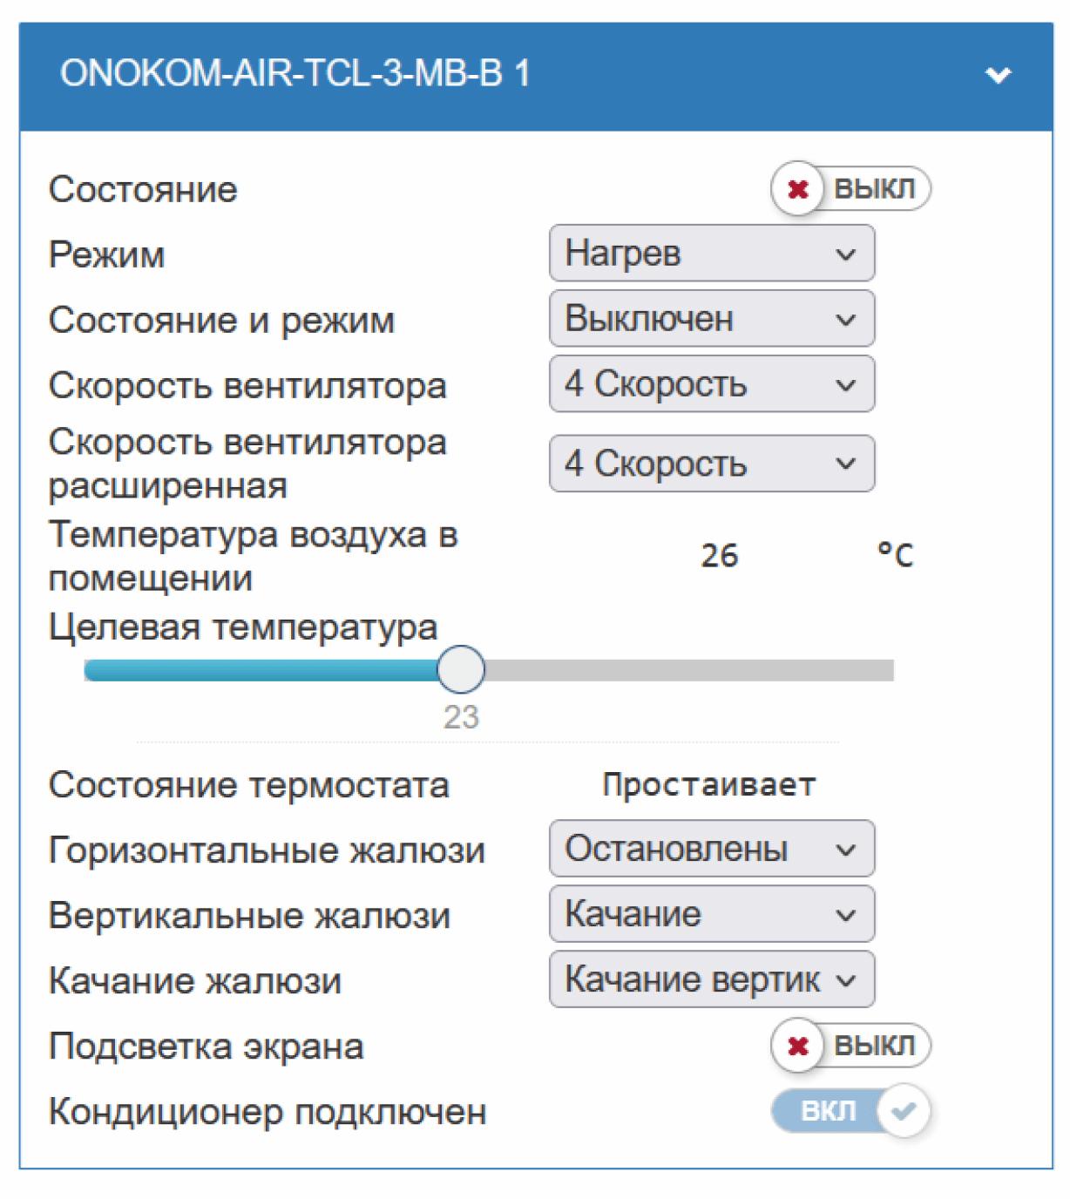This screenshot has height=1199, width=1070.
Task: Open the Скорость вентилятора dropdown
Action: point(711,384)
